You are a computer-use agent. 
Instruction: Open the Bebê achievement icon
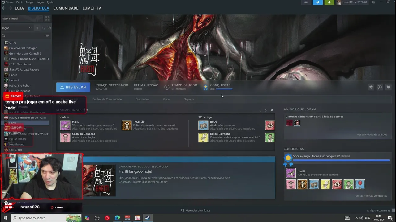(x=203, y=125)
